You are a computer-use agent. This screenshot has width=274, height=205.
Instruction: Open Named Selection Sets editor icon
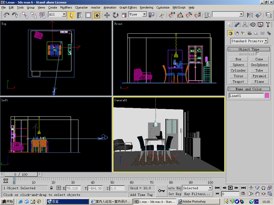207,15
